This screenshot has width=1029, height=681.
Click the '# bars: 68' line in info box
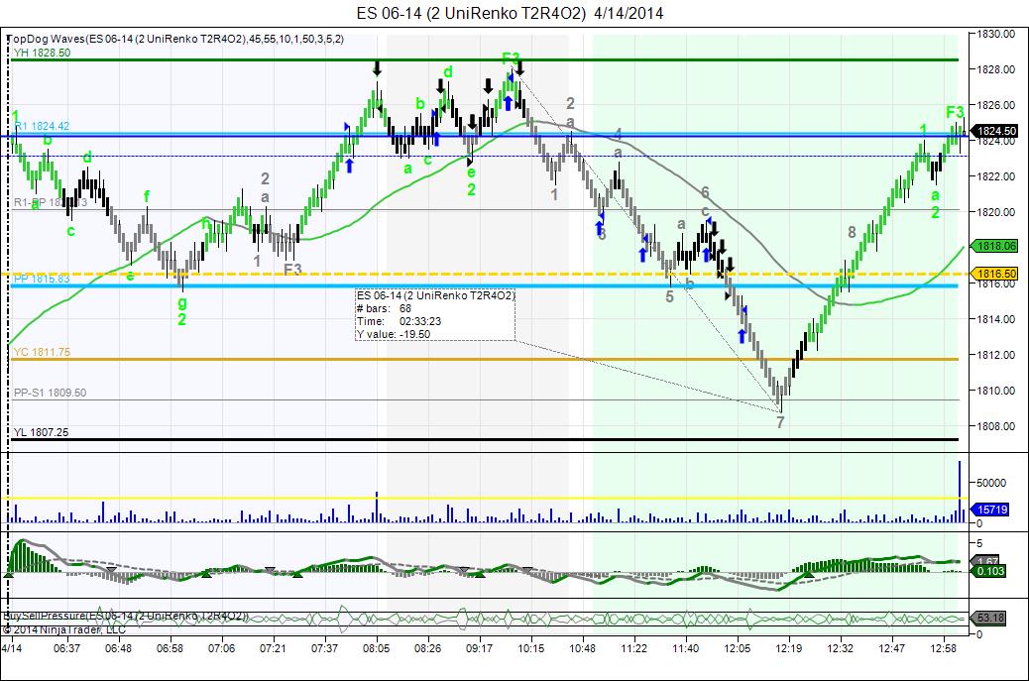[x=385, y=308]
